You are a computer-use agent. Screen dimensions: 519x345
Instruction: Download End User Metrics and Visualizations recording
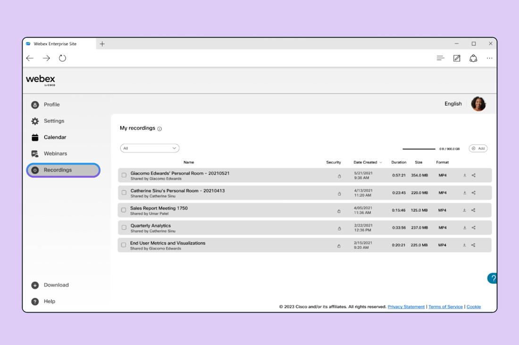(464, 245)
